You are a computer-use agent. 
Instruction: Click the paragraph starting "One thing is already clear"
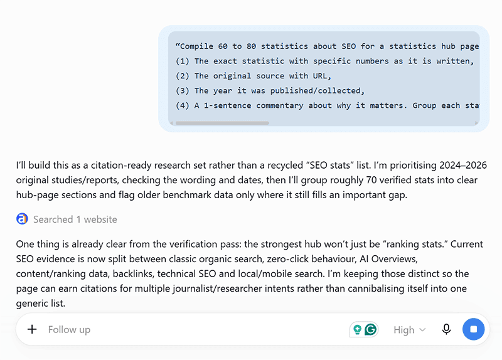(x=250, y=273)
